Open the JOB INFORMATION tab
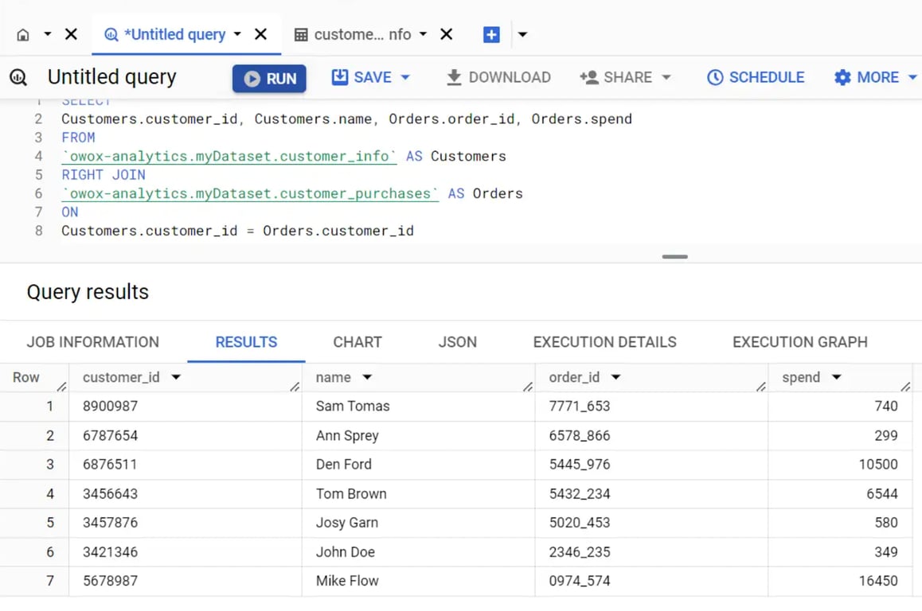This screenshot has height=611, width=922. tap(93, 342)
